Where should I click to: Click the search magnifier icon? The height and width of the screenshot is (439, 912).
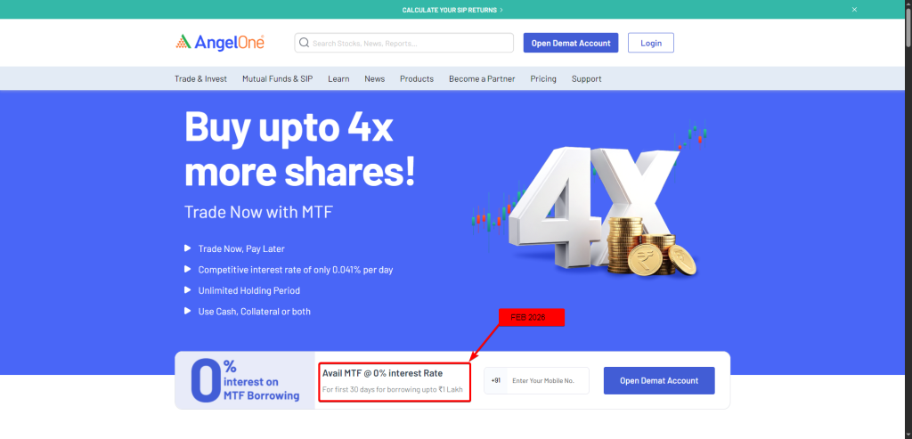coord(304,43)
